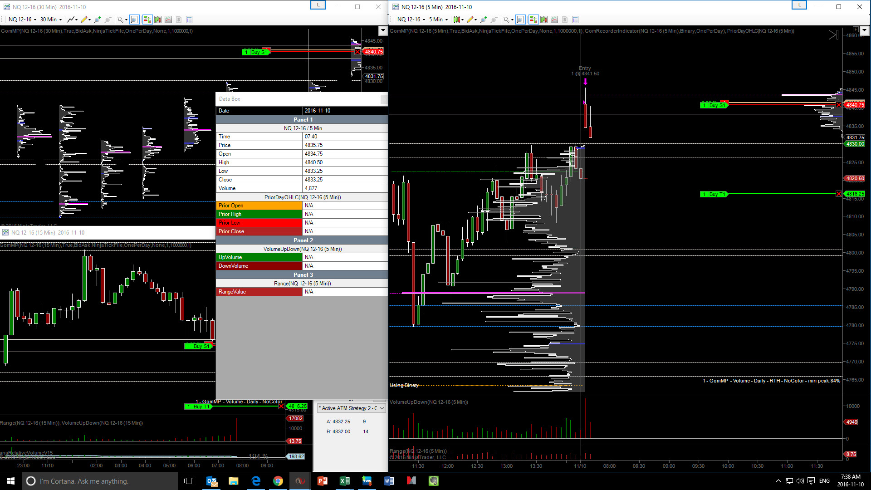Open strategies icon in 5 Min toolbar
The height and width of the screenshot is (490, 871).
(565, 20)
